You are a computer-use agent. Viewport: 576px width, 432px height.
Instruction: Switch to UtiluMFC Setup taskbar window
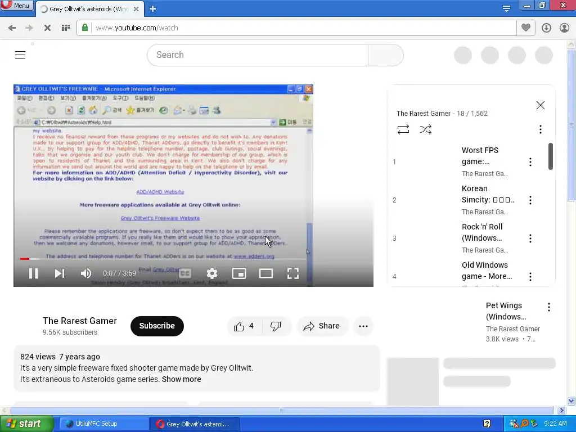[104, 424]
